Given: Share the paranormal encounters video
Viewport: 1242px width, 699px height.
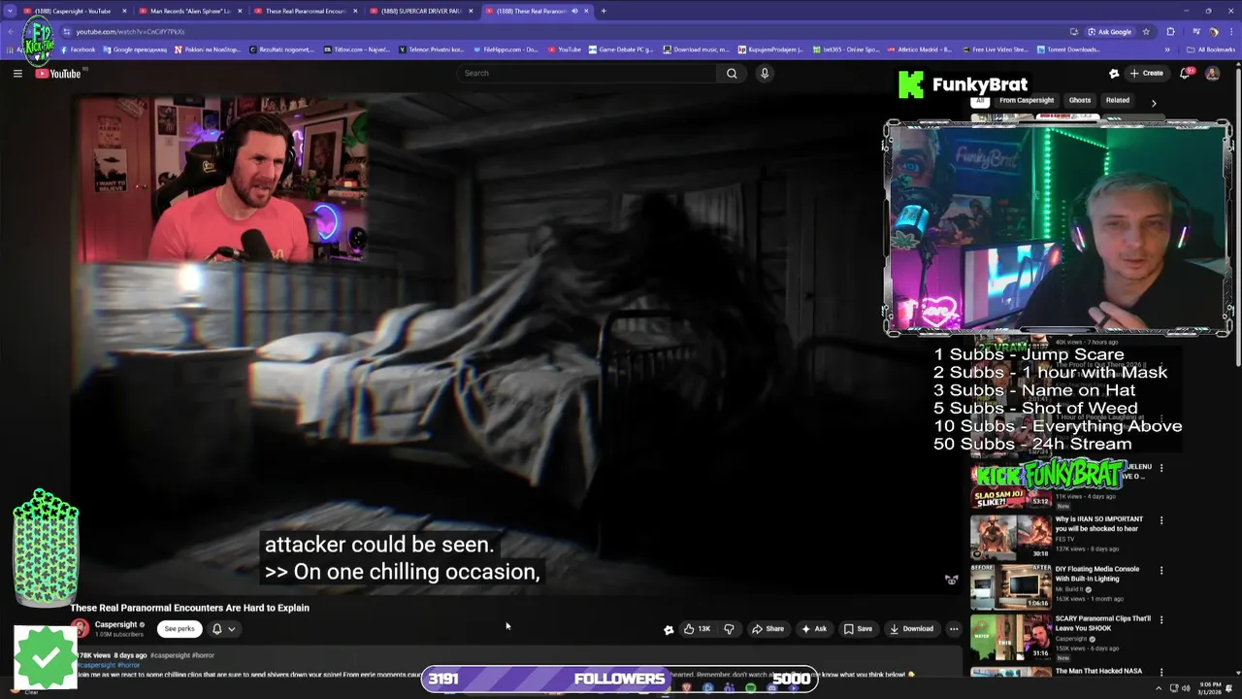Looking at the screenshot, I should tap(768, 628).
